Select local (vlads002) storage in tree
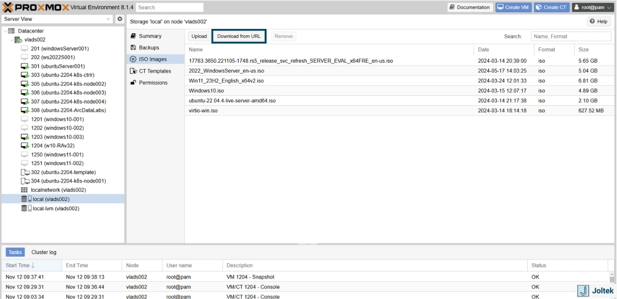 pos(63,199)
